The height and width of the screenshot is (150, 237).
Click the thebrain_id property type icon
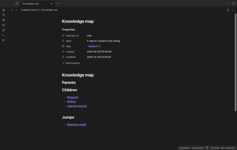[x=63, y=35]
